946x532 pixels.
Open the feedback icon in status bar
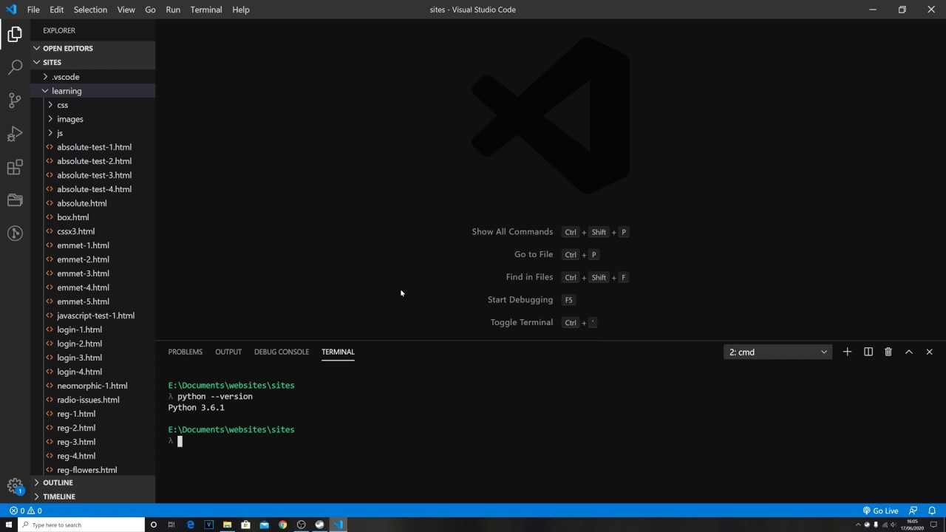(913, 511)
